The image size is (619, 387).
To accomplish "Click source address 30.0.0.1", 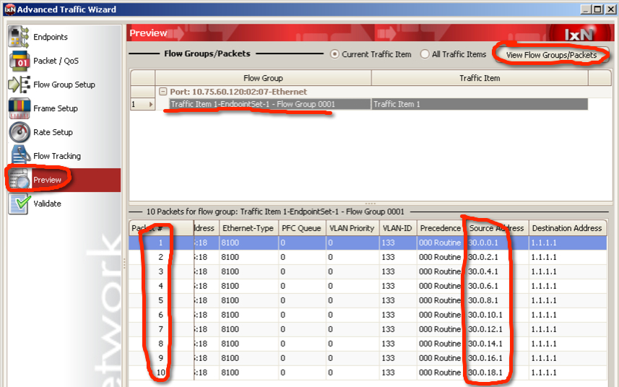I will coord(482,243).
